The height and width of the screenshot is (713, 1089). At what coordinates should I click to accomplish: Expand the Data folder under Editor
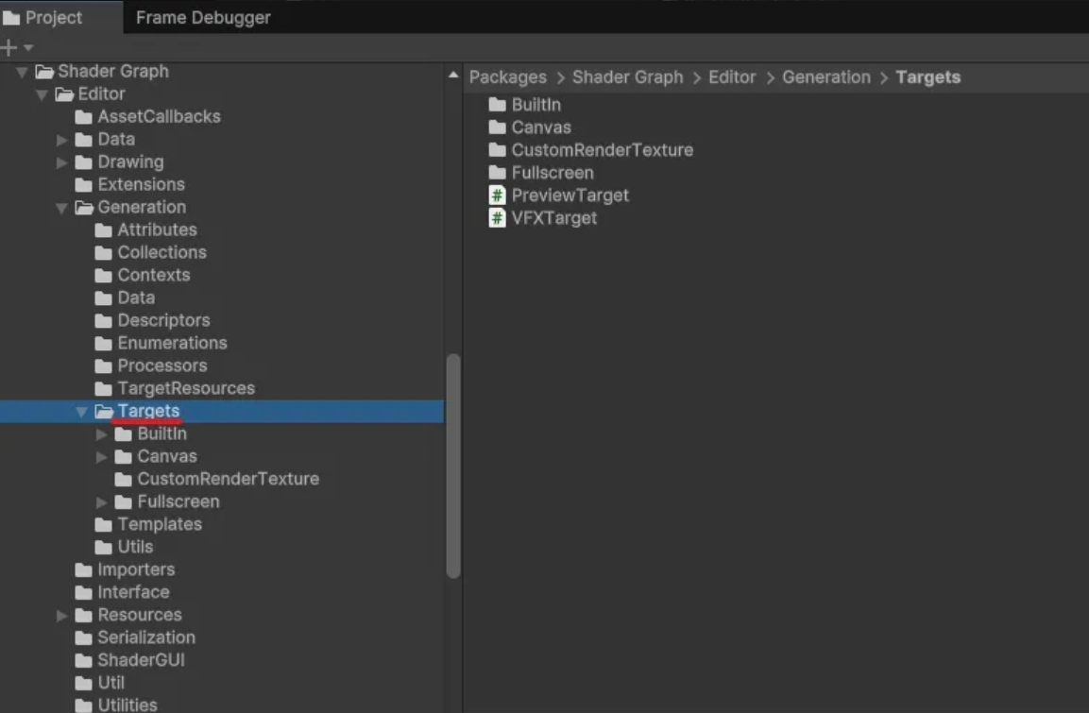click(x=61, y=140)
